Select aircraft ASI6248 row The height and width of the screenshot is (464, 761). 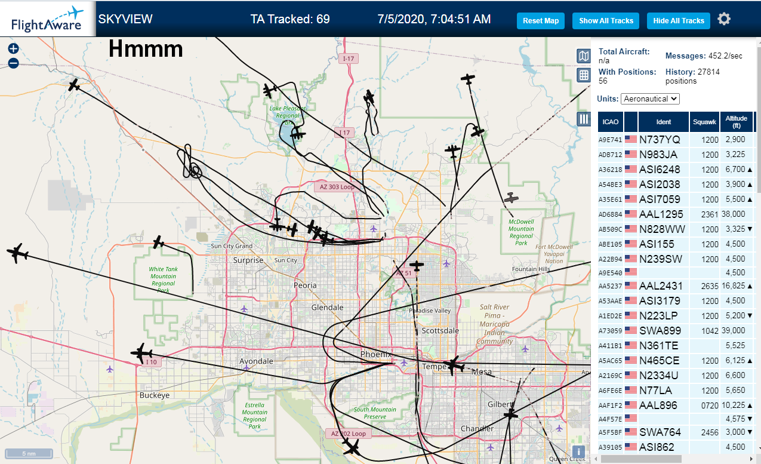coord(677,170)
